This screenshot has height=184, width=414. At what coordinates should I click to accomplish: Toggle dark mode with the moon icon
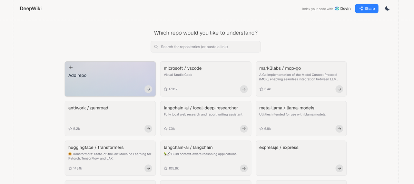click(387, 9)
